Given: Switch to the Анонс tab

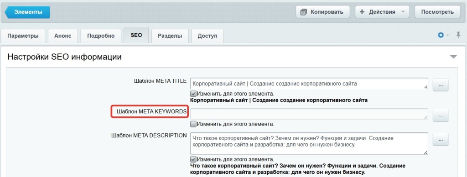Looking at the screenshot, I should tap(63, 36).
